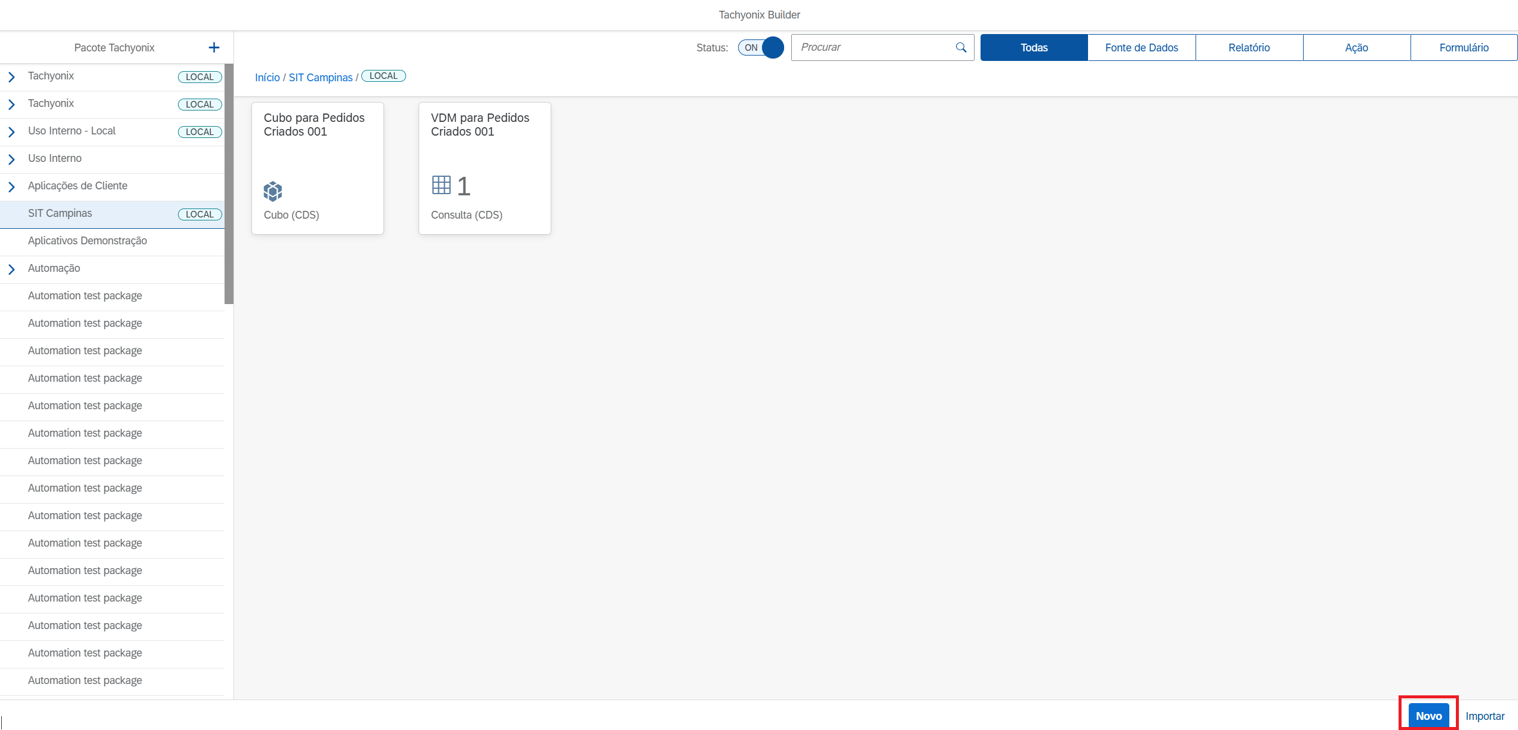1518x730 pixels.
Task: Switch to the Formulário tab
Action: [1464, 48]
